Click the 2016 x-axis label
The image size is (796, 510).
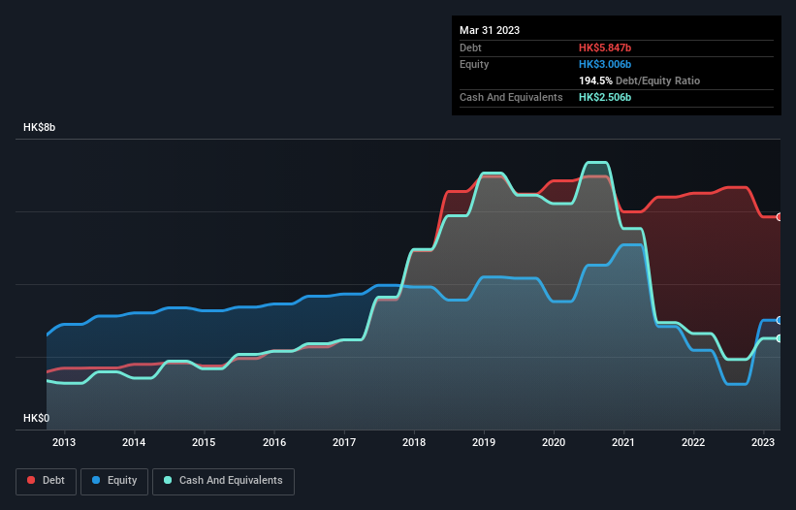click(274, 442)
